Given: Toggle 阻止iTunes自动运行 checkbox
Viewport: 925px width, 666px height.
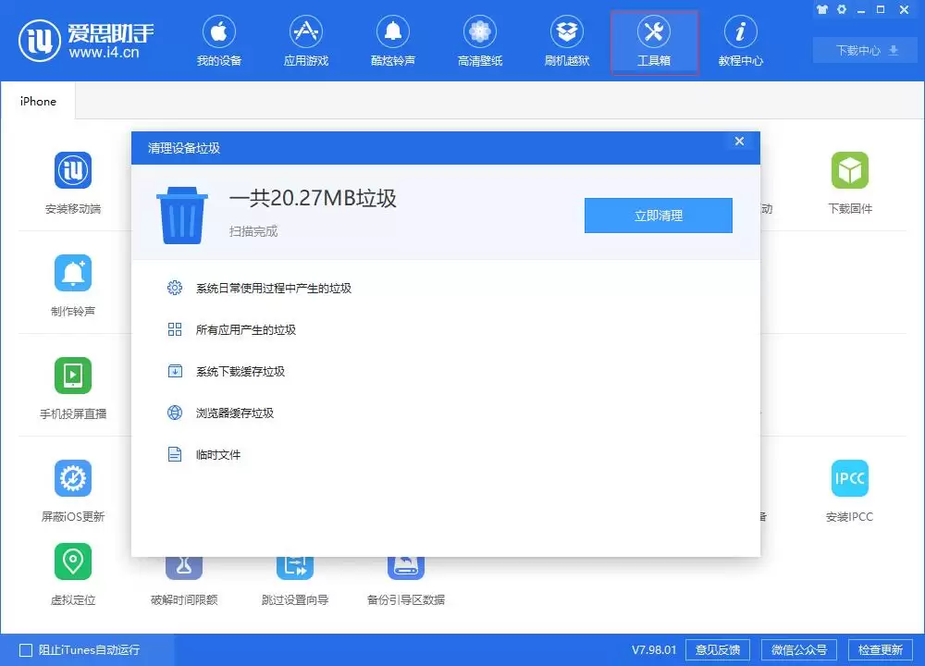Looking at the screenshot, I should click(x=26, y=650).
